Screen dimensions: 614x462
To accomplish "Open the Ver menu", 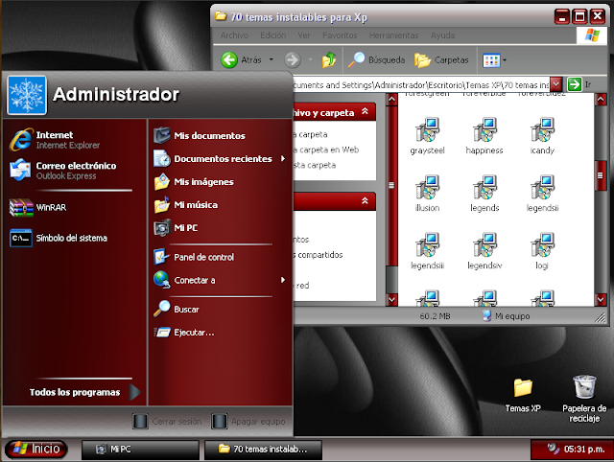I will coord(303,35).
